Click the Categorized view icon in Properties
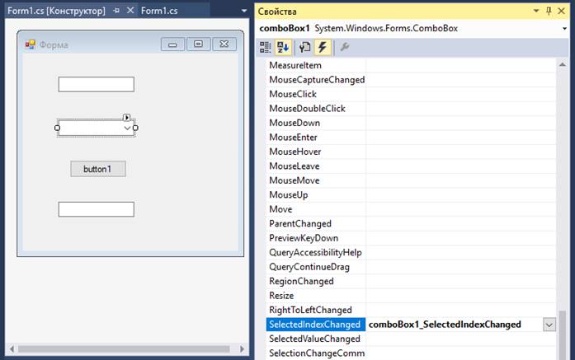The image size is (575, 360). click(x=266, y=47)
